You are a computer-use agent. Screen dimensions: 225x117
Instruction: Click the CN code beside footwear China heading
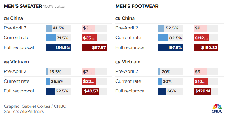coord(118,19)
